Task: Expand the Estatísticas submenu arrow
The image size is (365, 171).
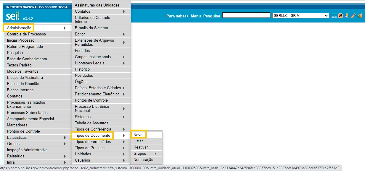Action: (65, 138)
